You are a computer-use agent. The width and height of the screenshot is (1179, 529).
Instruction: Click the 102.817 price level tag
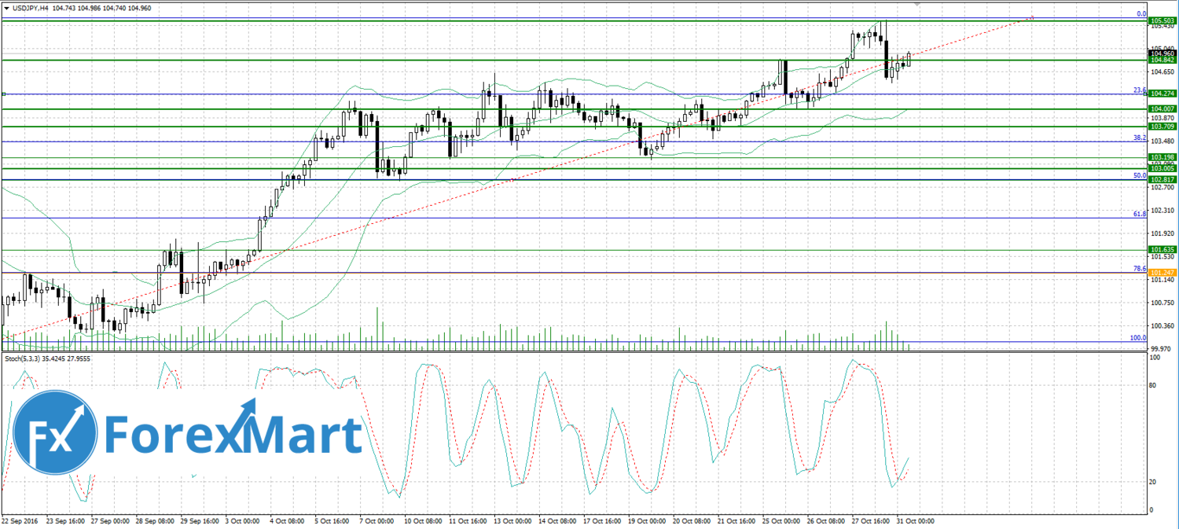(x=1162, y=179)
